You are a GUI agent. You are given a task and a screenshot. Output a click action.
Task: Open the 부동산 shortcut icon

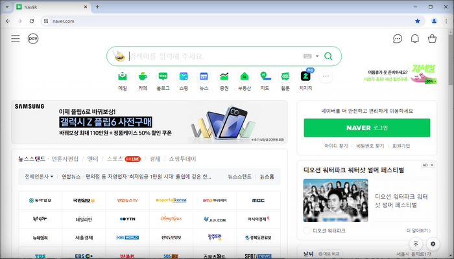(x=245, y=76)
